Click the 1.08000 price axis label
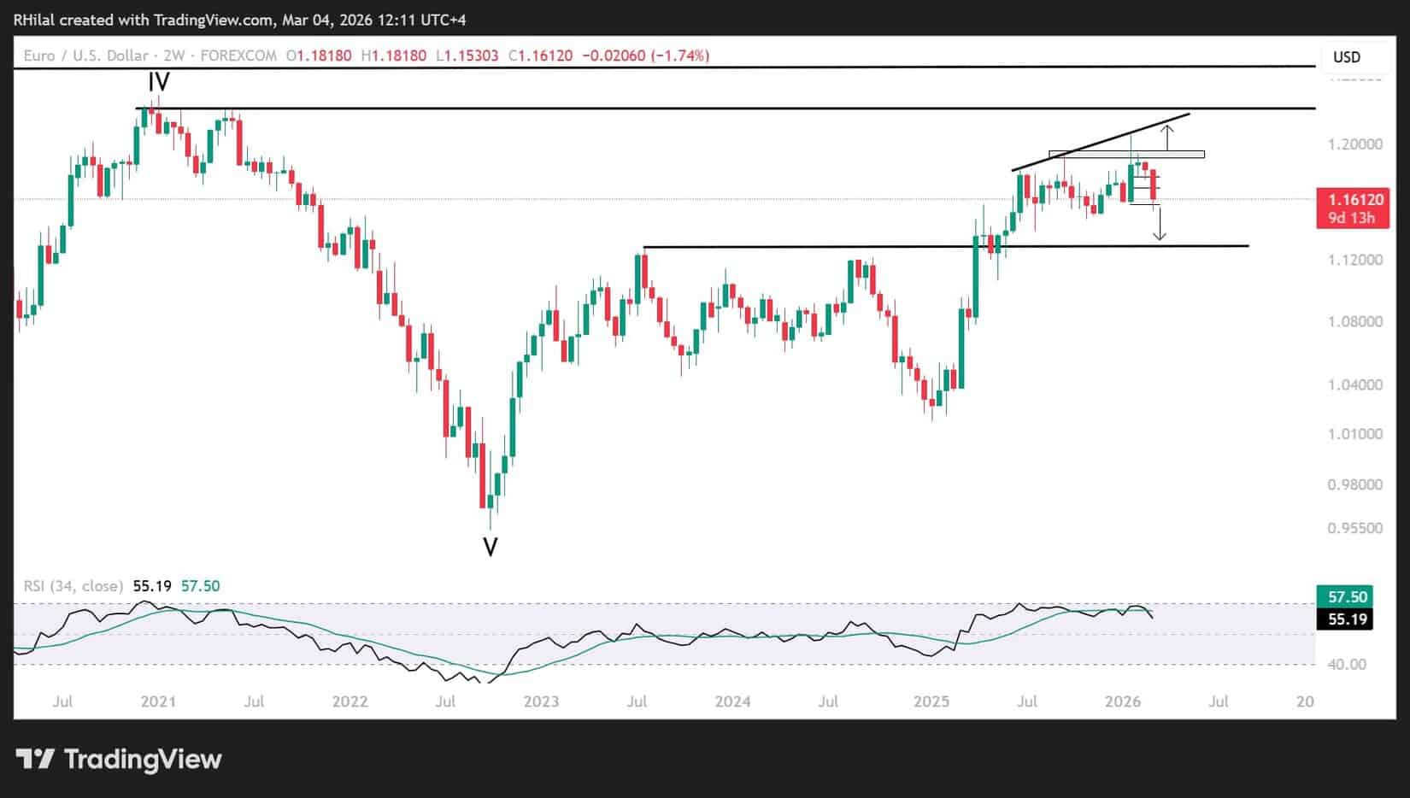 (x=1354, y=322)
